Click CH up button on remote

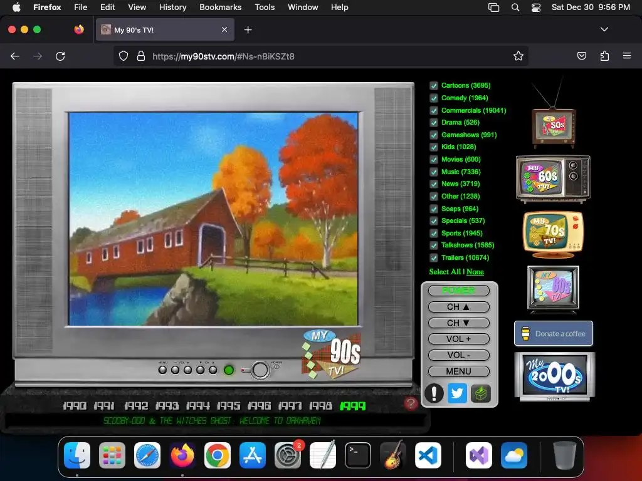(x=458, y=307)
